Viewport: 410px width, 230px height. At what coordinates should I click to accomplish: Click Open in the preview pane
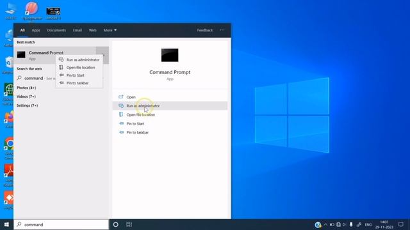click(170, 97)
